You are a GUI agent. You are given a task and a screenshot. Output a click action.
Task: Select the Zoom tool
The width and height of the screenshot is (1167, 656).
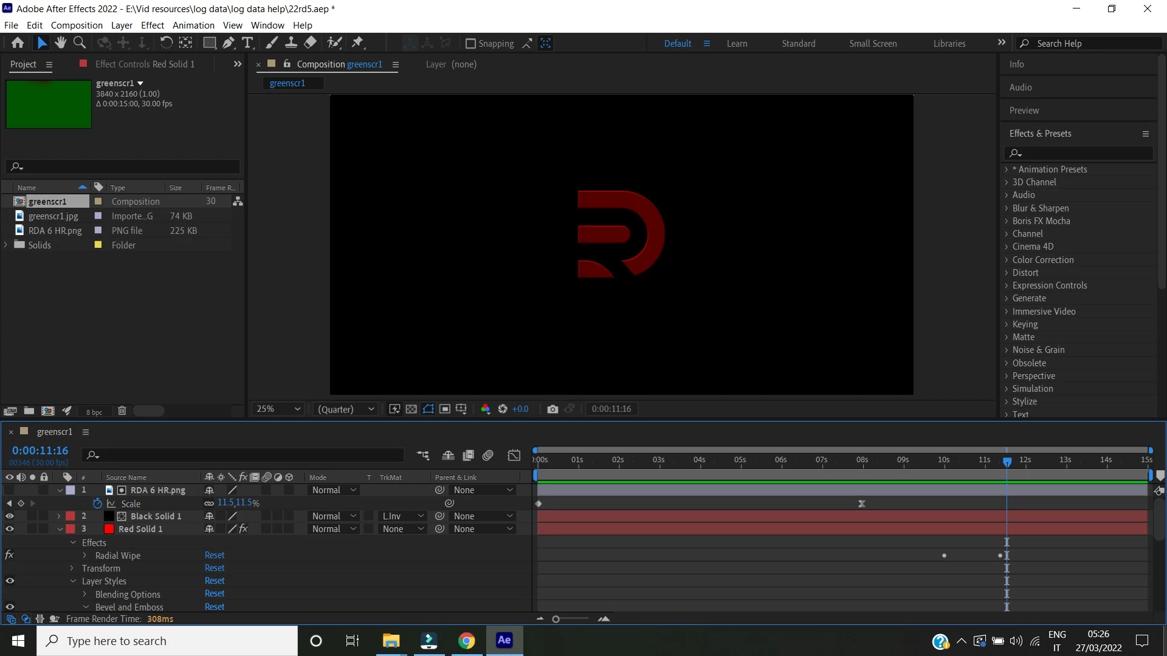pos(79,43)
